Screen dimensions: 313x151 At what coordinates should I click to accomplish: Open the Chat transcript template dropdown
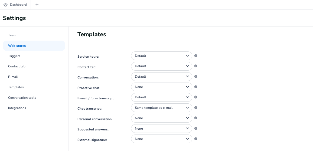pyautogui.click(x=161, y=108)
